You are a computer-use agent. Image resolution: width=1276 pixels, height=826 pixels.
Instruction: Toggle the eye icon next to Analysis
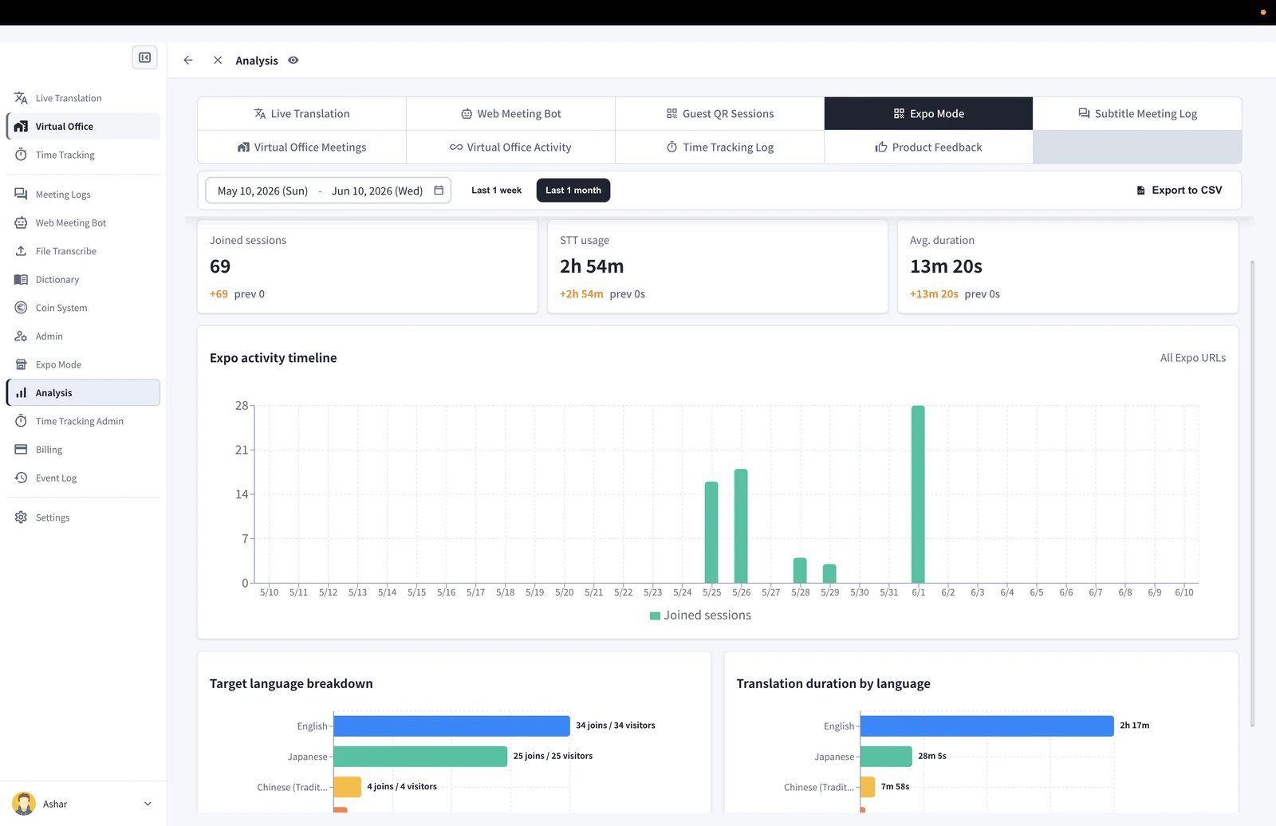293,61
